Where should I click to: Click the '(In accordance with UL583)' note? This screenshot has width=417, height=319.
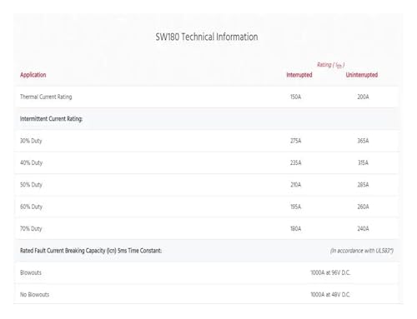[362, 251]
